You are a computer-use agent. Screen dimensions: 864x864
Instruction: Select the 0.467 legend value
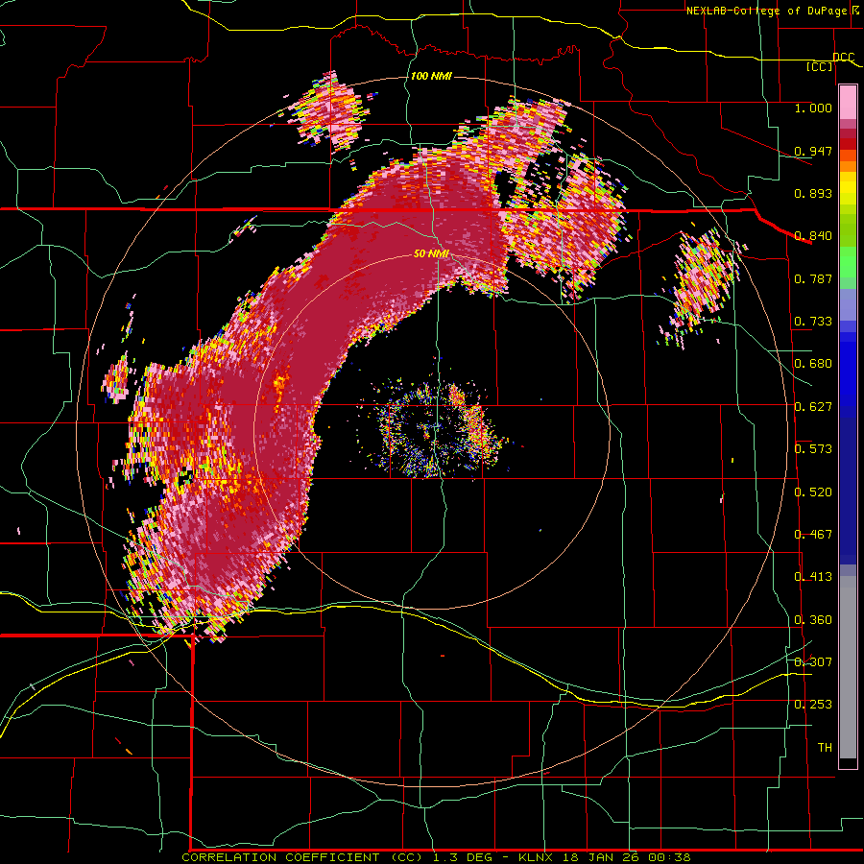pyautogui.click(x=813, y=535)
